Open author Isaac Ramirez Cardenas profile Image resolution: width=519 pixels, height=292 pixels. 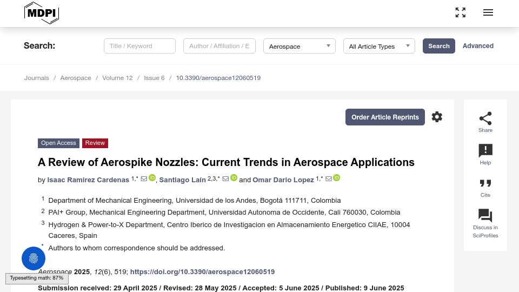point(88,180)
